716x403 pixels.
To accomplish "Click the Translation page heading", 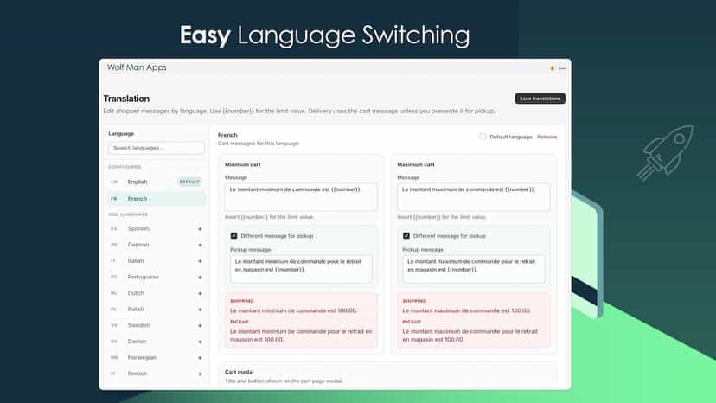I will [126, 99].
